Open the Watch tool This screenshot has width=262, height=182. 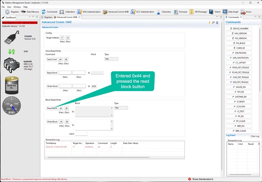[x=215, y=12]
